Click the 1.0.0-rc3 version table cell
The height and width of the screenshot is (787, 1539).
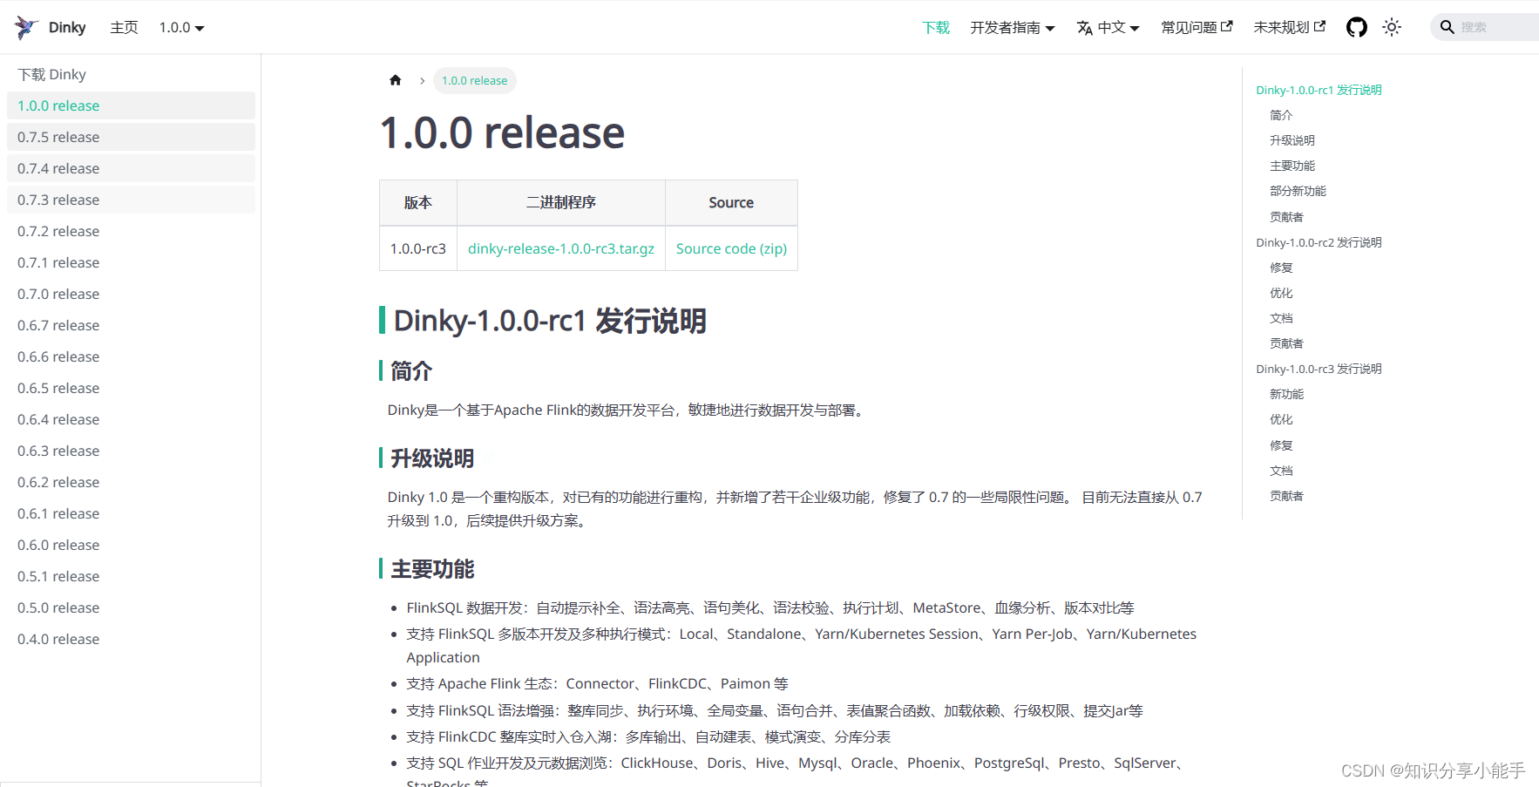coord(418,248)
